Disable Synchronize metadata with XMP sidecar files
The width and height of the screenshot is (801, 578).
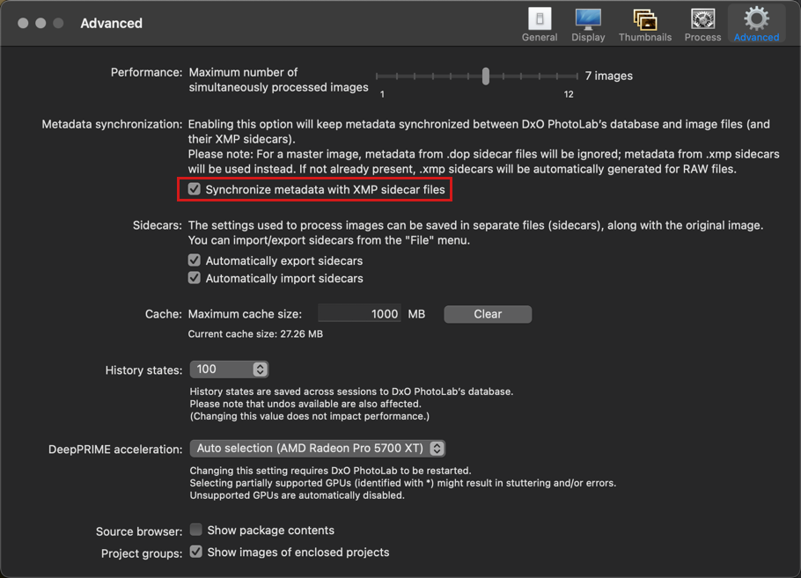[195, 189]
